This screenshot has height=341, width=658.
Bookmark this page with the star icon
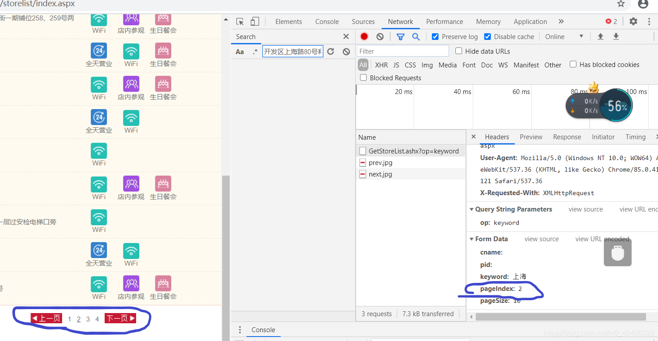[621, 4]
